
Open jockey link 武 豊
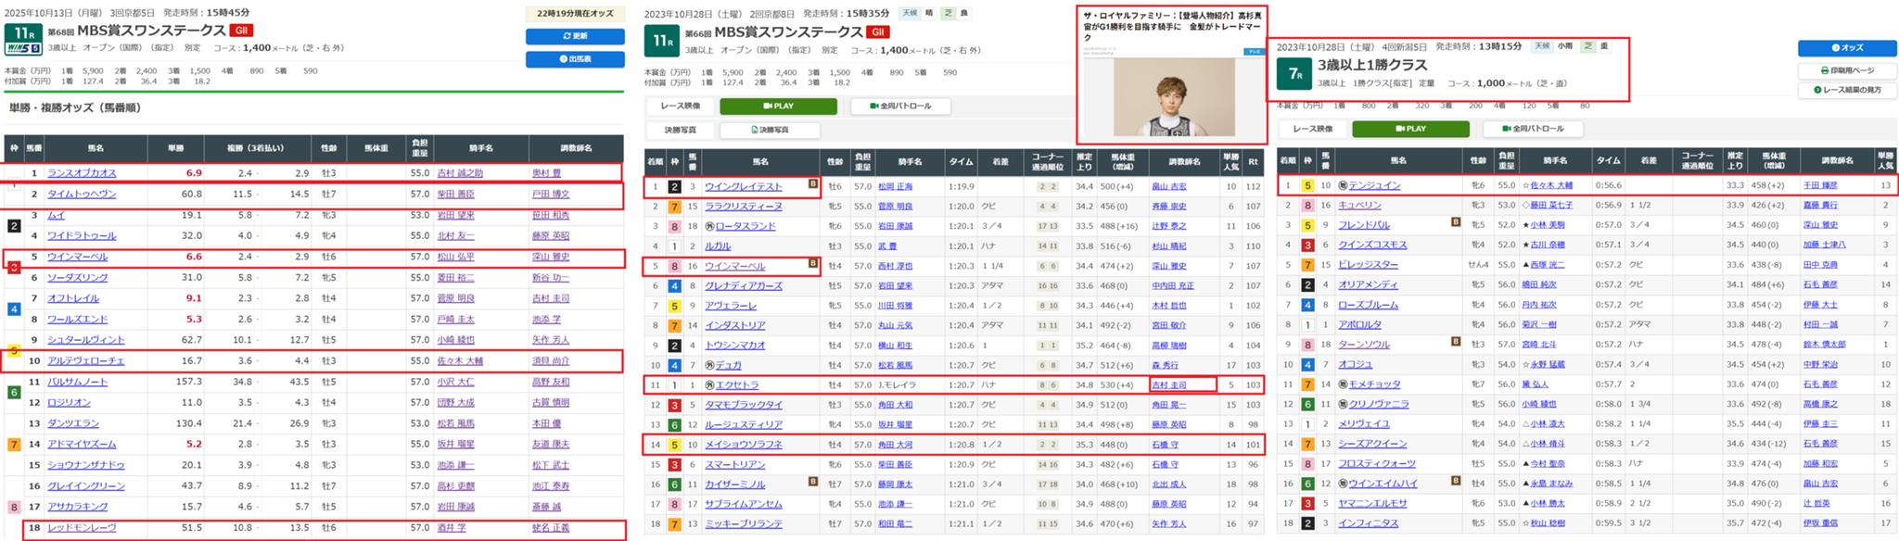click(886, 246)
